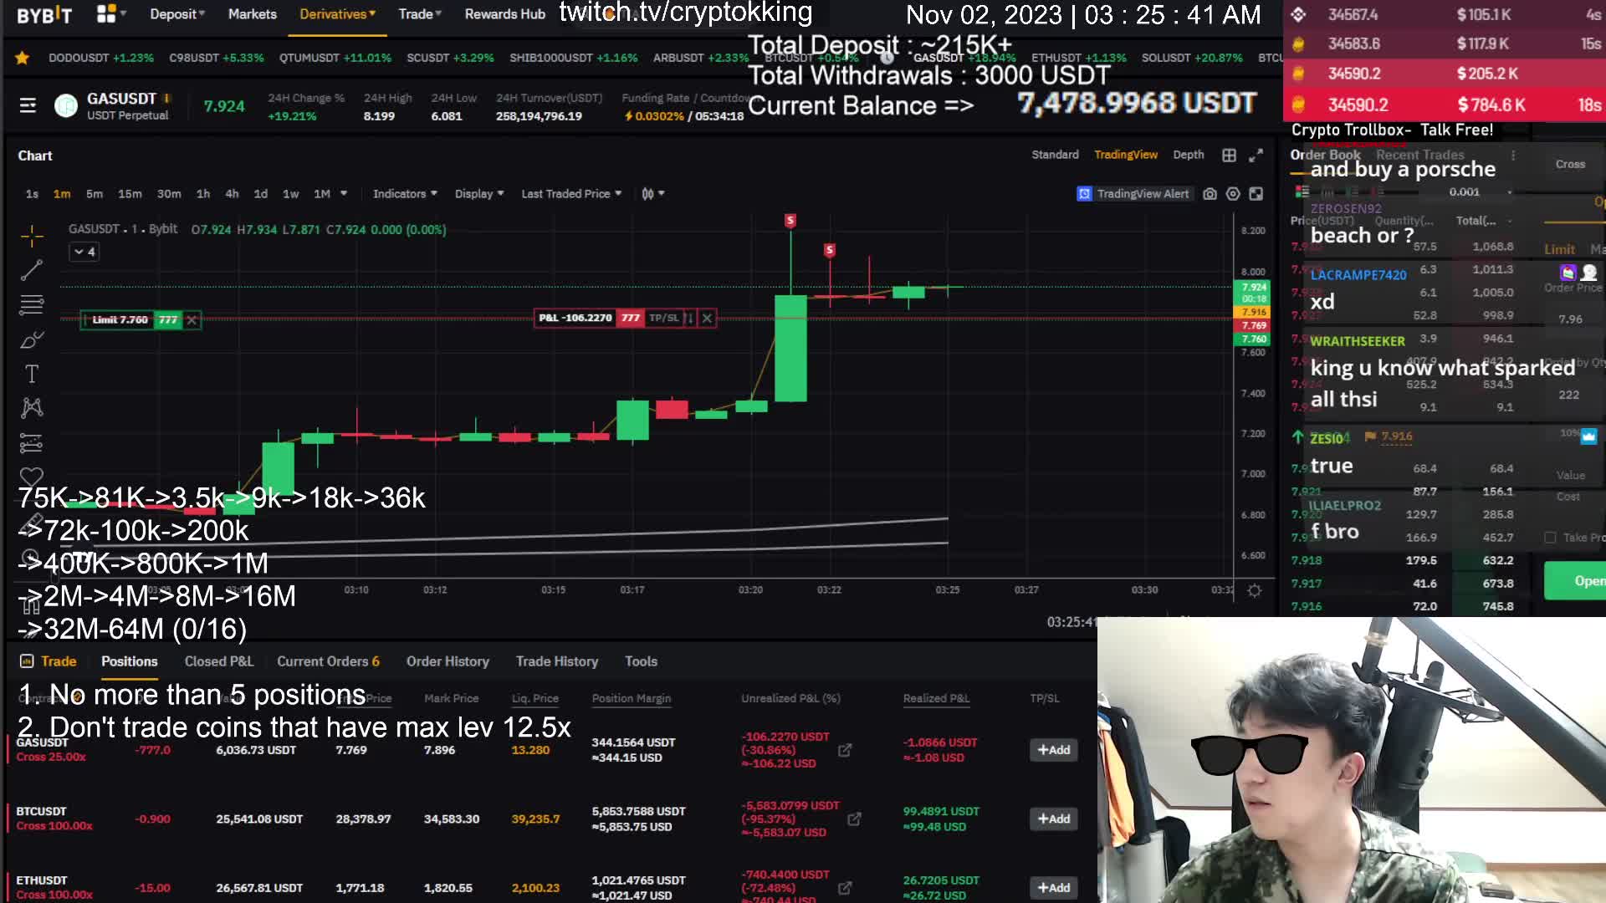Click the Trade panel icon label
Image resolution: width=1606 pixels, height=903 pixels.
coord(49,661)
